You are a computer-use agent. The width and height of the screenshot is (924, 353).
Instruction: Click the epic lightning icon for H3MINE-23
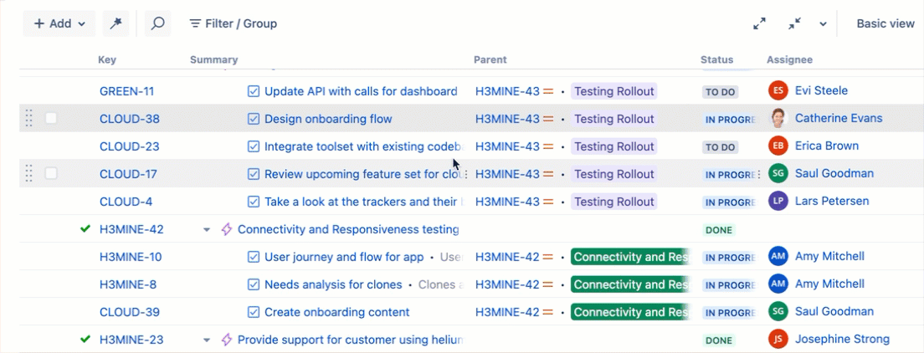click(x=226, y=340)
